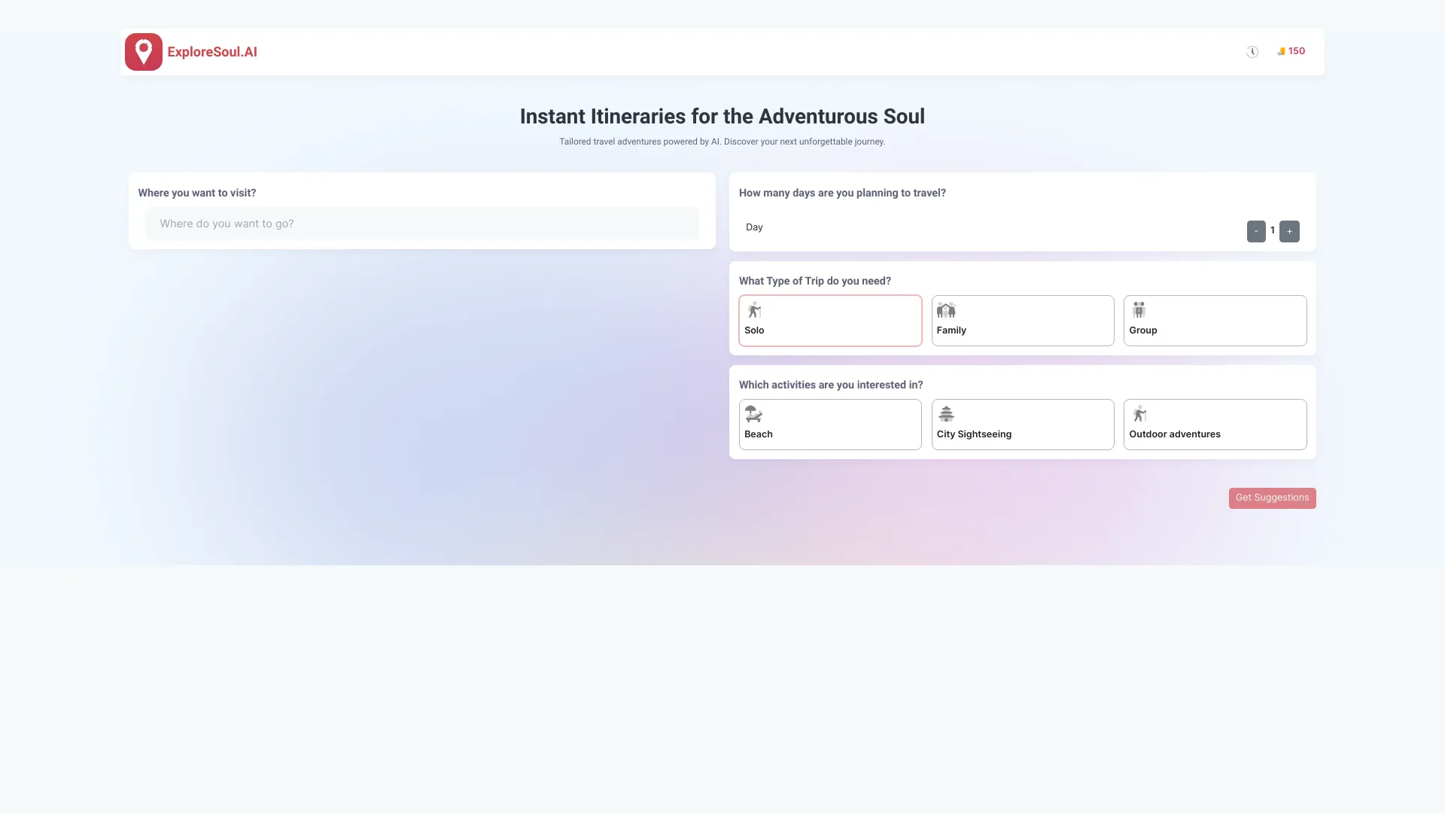The height and width of the screenshot is (813, 1445).
Task: Click the info/clock icon in top right
Action: click(1252, 52)
